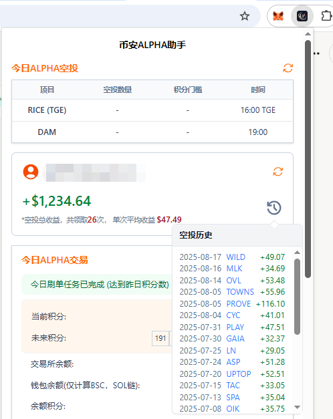Open the PLAY token link
This screenshot has height=419, width=333.
click(235, 327)
